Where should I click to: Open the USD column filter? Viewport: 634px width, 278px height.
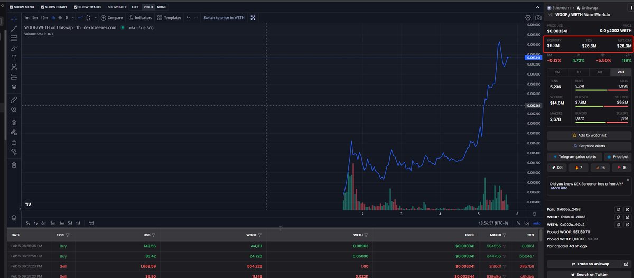[154, 235]
